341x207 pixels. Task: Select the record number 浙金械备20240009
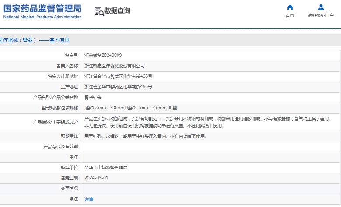click(x=103, y=55)
